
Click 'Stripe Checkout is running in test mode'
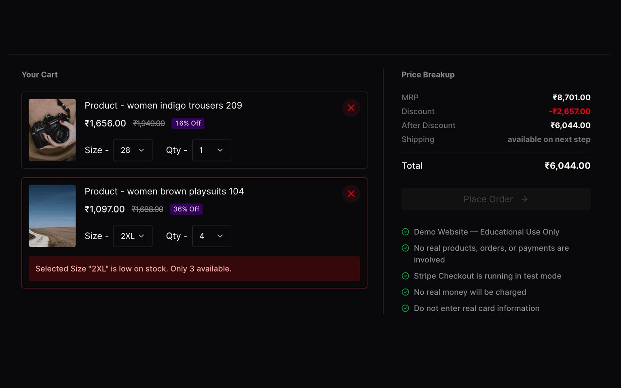point(487,276)
